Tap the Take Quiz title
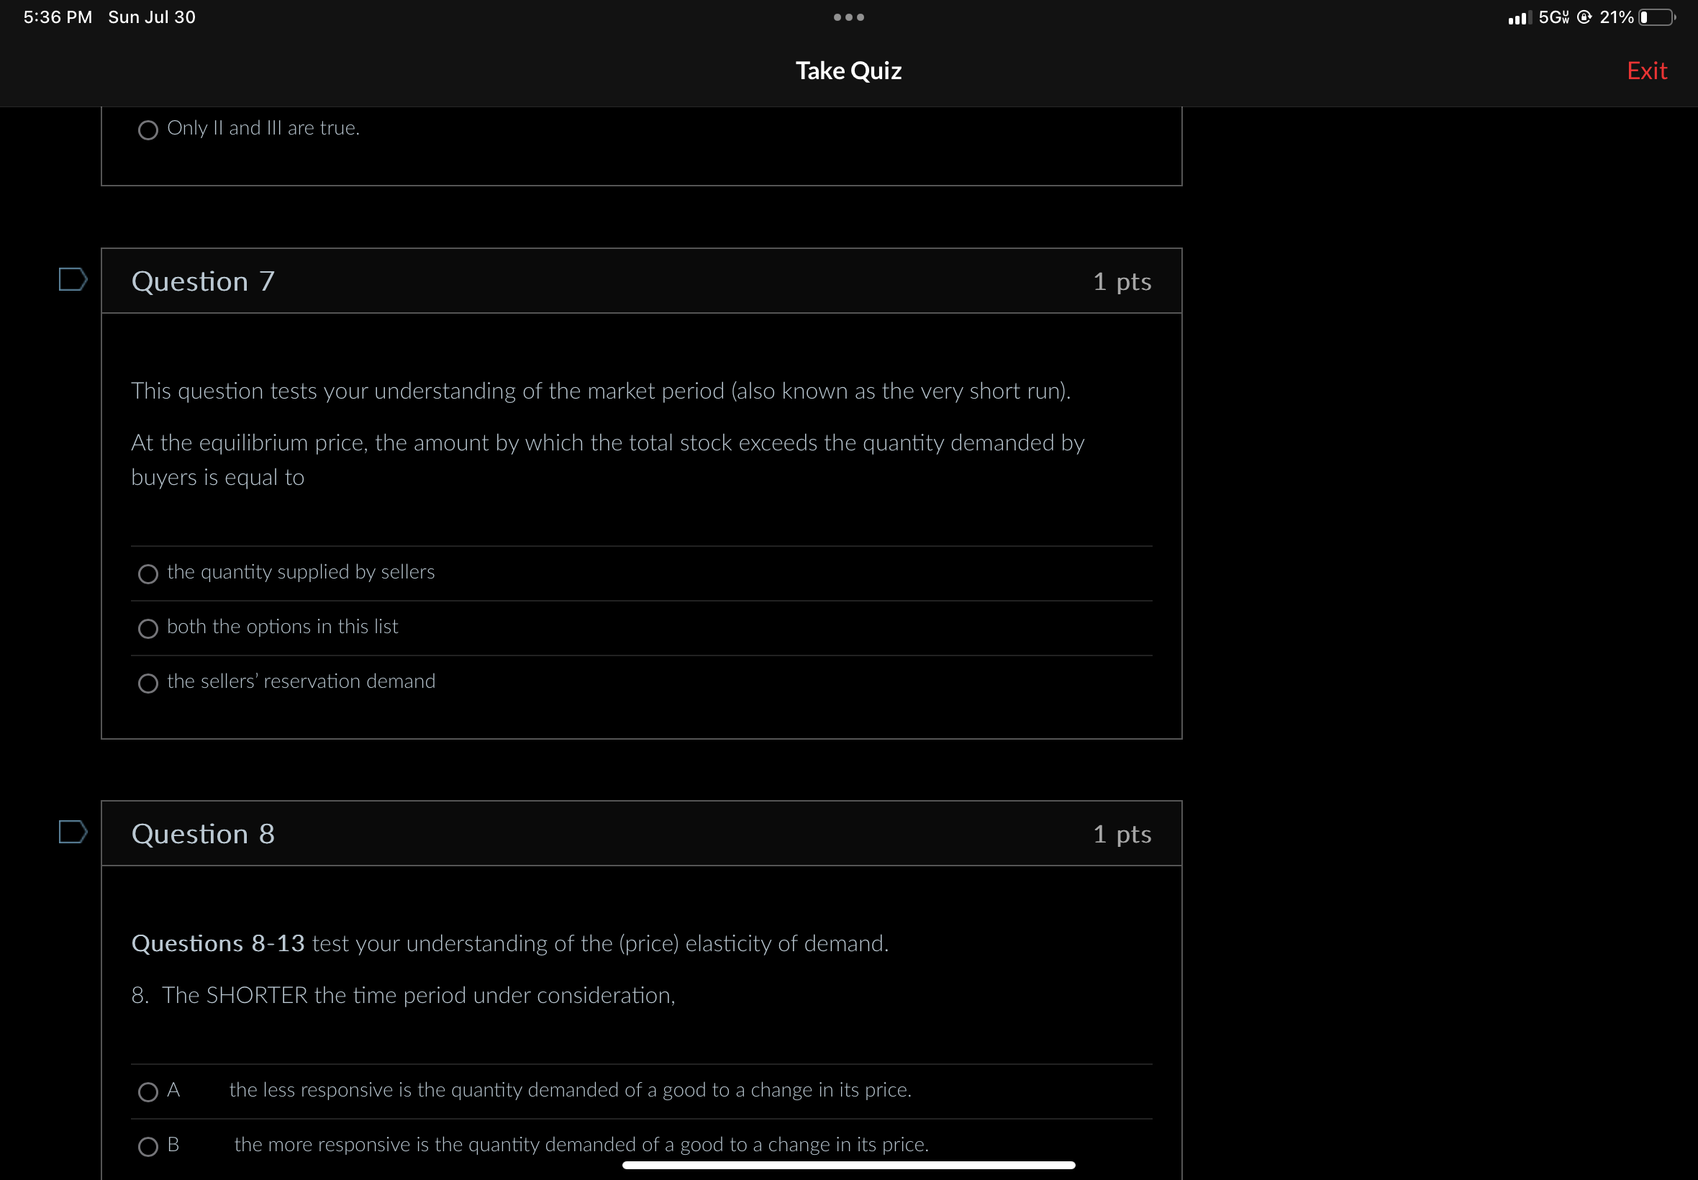 848,71
